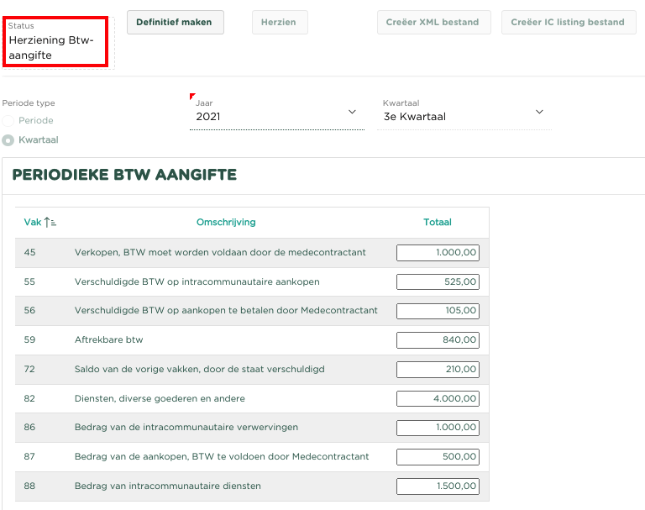Click the Totaal column header

tap(437, 223)
